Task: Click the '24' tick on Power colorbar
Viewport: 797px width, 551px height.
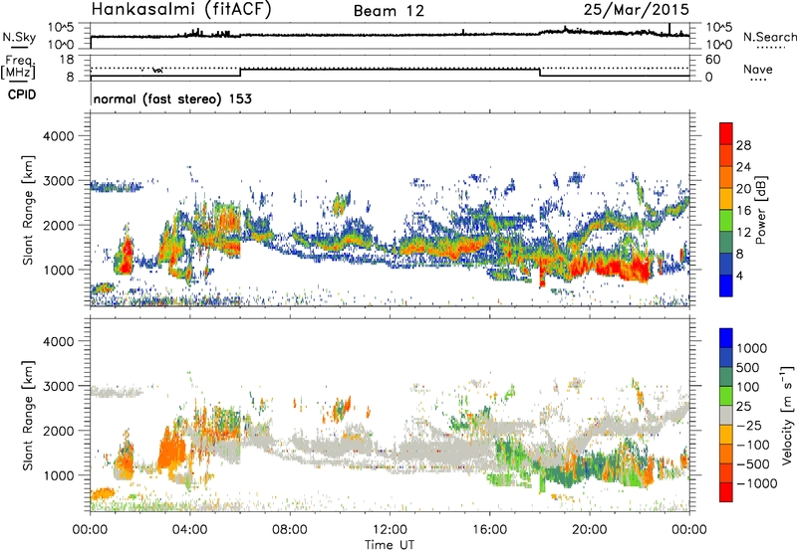Action: (x=743, y=167)
